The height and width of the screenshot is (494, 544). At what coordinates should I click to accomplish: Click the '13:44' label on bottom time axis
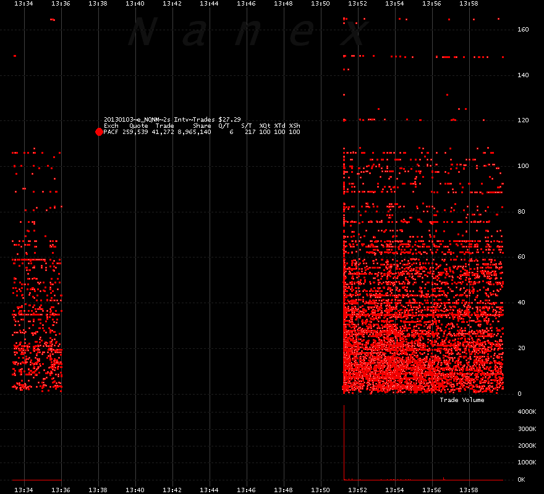click(x=209, y=490)
